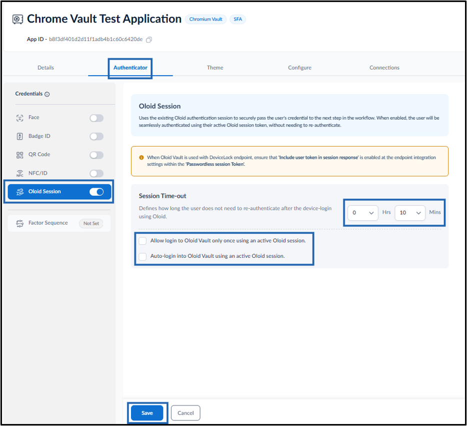Select the Authenticator tab
Viewport: 467px width, 426px height.
[x=130, y=68]
